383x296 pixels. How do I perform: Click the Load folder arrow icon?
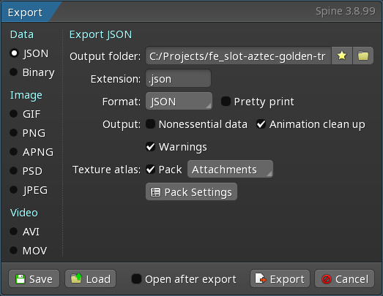[x=76, y=278]
